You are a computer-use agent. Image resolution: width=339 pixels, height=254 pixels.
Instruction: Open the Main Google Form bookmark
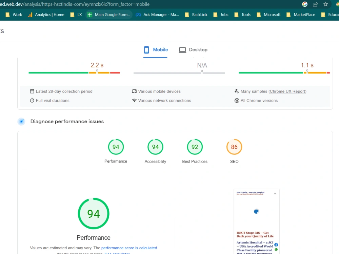pos(109,15)
